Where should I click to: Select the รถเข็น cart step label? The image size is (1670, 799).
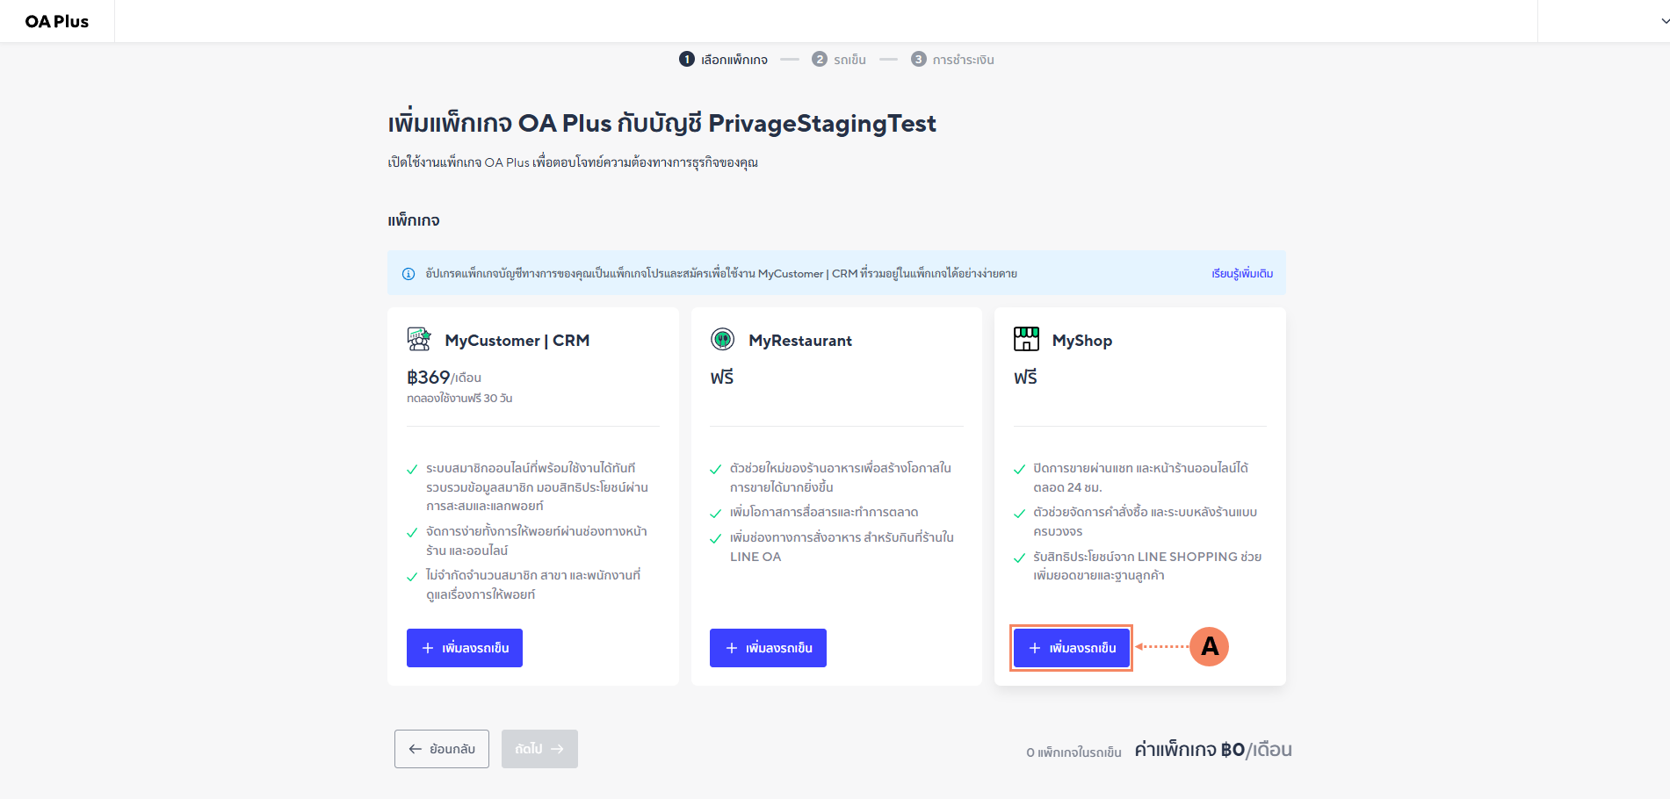(849, 60)
